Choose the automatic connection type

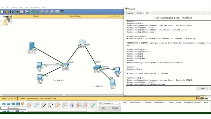point(30,105)
